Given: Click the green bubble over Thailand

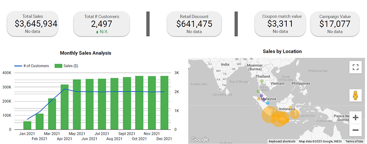Looking at the screenshot, I should pyautogui.click(x=262, y=81).
